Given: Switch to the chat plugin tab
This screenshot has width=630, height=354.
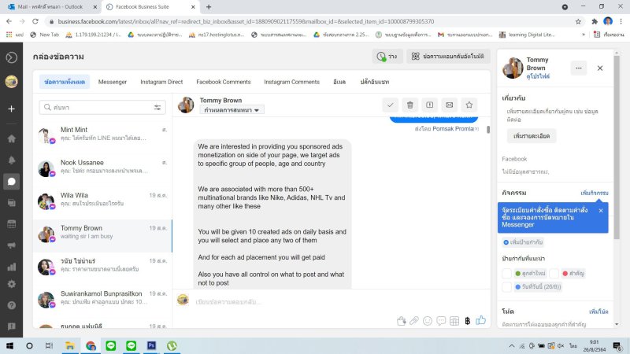Looking at the screenshot, I should point(375,82).
